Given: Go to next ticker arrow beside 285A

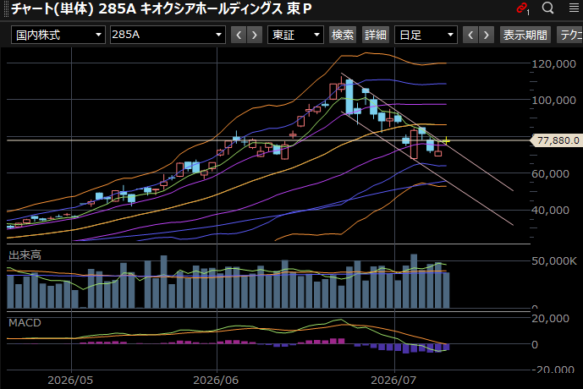Looking at the screenshot, I should [x=255, y=36].
